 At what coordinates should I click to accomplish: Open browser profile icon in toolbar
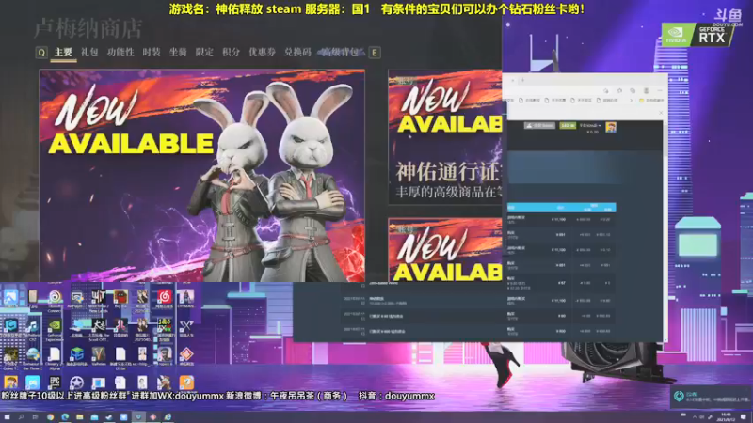click(647, 90)
